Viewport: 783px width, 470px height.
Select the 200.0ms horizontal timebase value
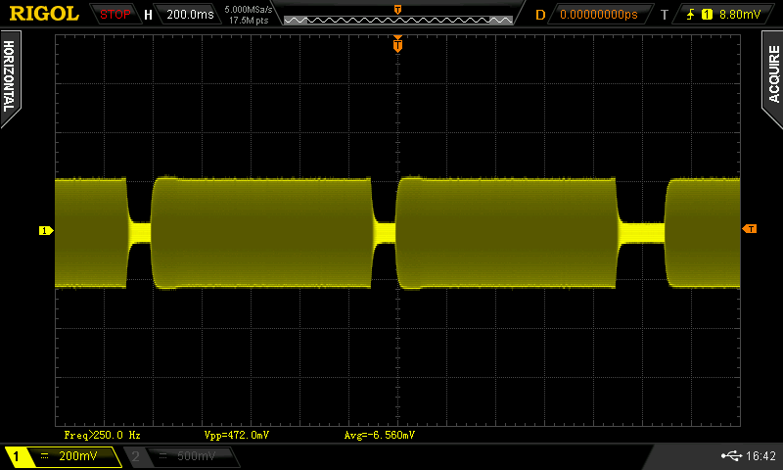point(190,15)
